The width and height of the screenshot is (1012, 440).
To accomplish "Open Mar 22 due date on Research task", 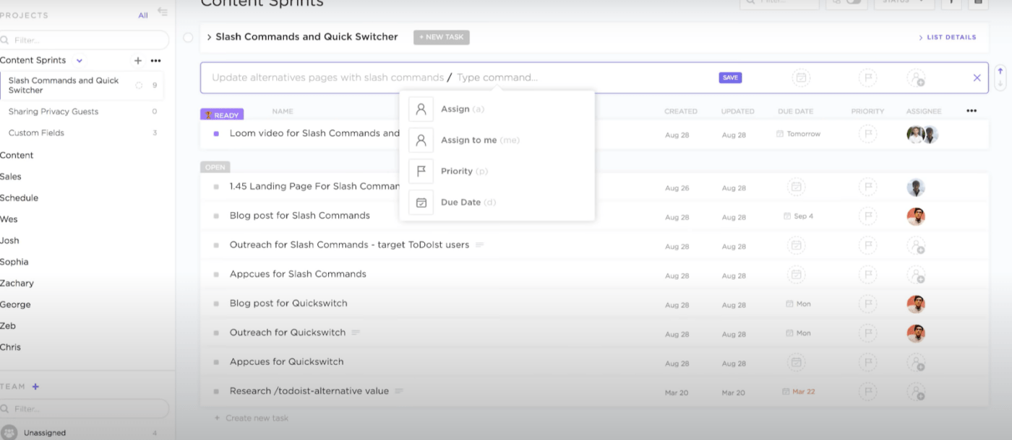I will pos(799,392).
